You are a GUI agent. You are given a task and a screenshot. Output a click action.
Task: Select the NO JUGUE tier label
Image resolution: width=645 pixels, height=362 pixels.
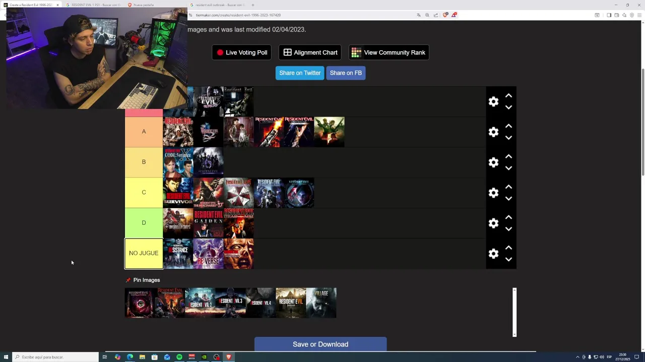[x=144, y=253]
